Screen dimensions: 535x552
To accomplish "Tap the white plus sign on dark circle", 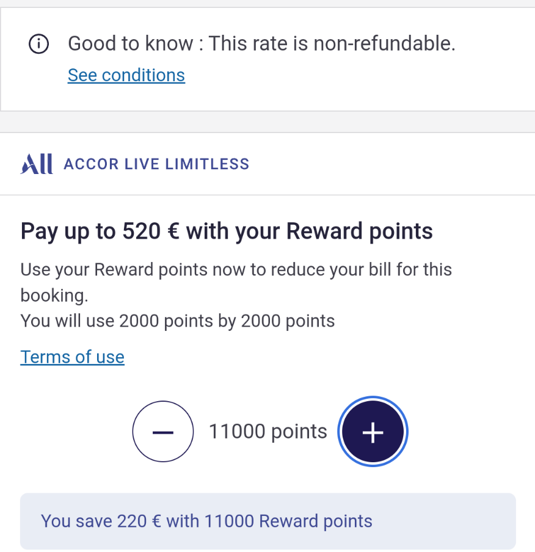I will (x=373, y=432).
